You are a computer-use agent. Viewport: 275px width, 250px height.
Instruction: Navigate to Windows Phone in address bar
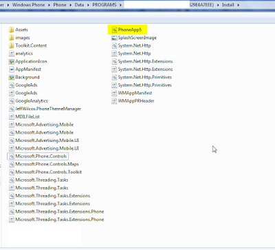(x=28, y=5)
